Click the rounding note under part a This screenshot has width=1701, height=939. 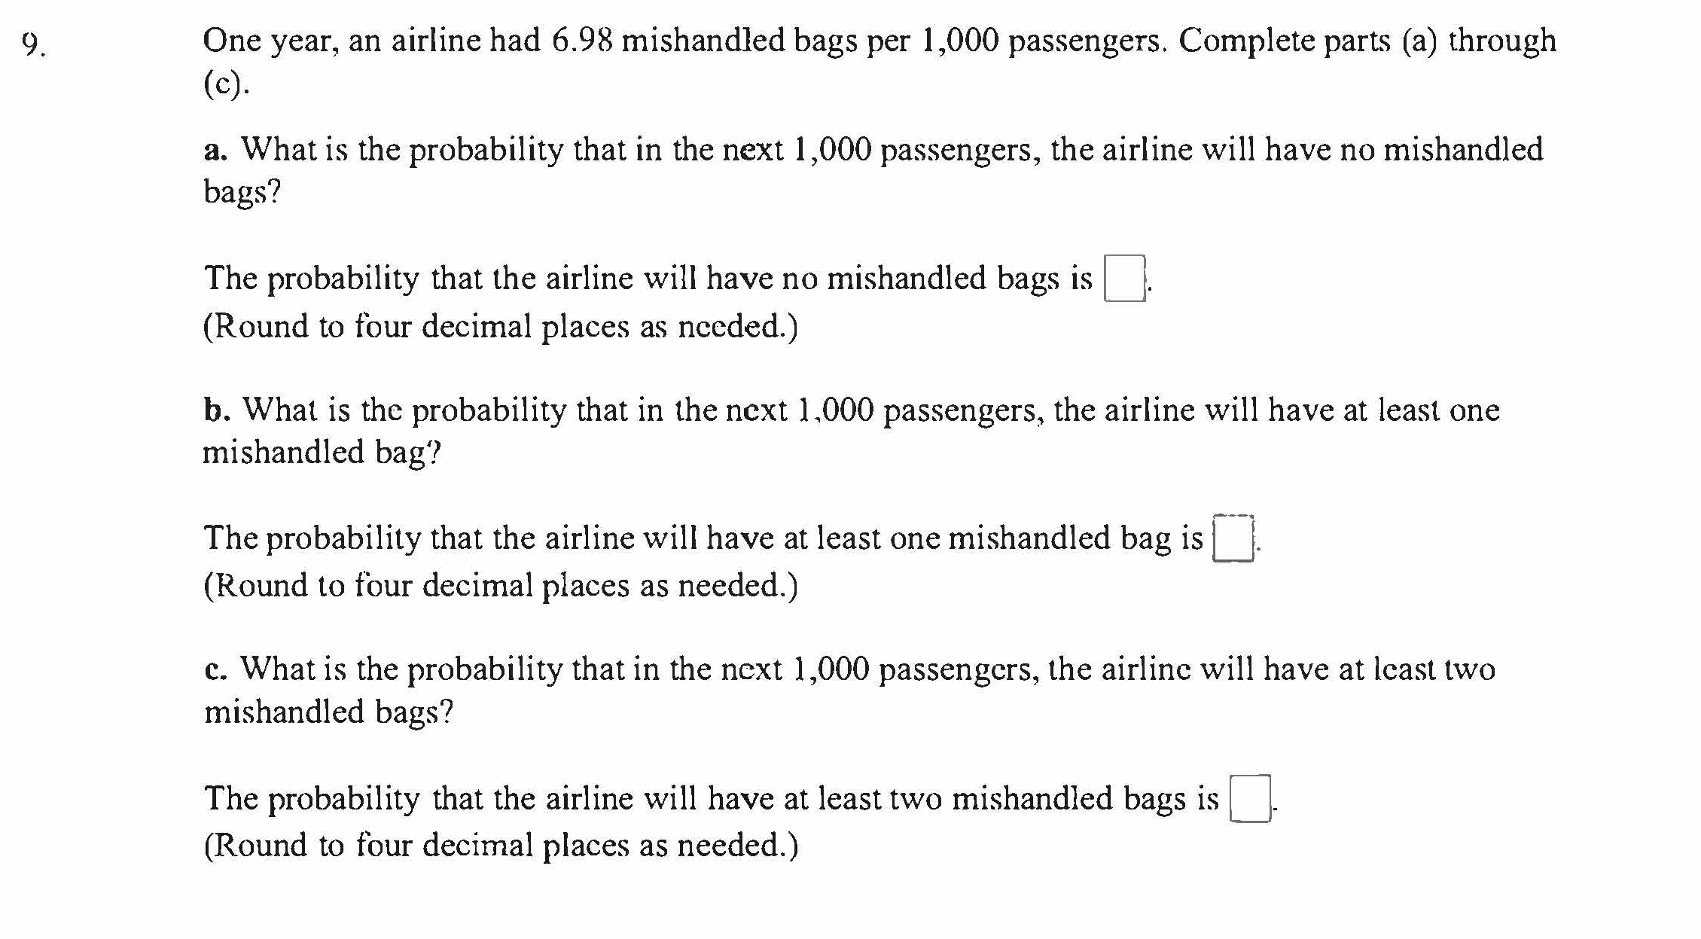tap(500, 327)
